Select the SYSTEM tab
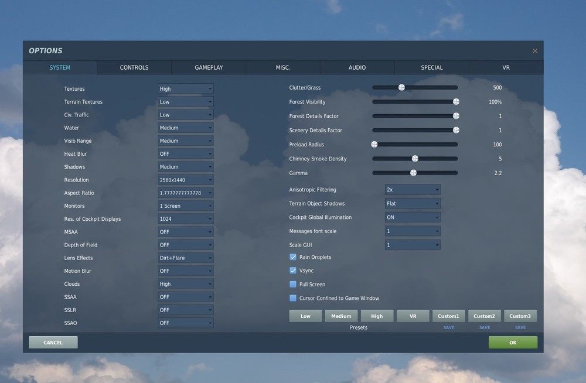 (x=60, y=67)
